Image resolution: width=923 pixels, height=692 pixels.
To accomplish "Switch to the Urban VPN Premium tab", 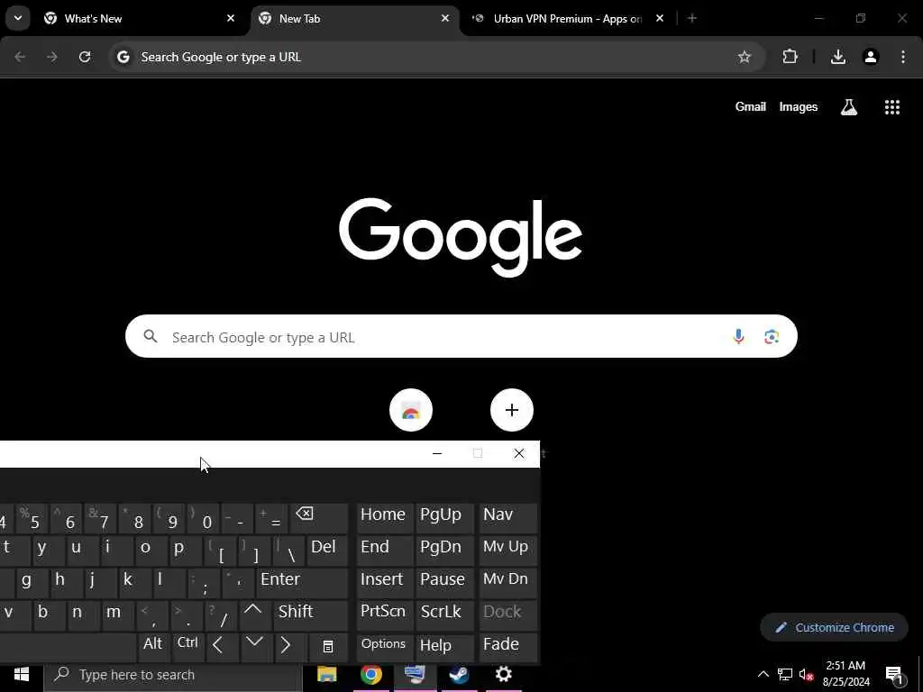I will coord(569,18).
